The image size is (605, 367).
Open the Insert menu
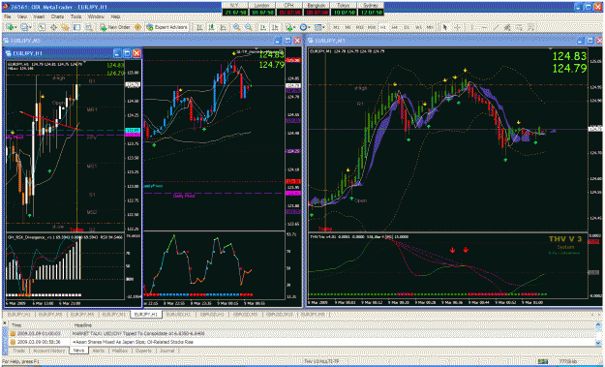pyautogui.click(x=39, y=17)
